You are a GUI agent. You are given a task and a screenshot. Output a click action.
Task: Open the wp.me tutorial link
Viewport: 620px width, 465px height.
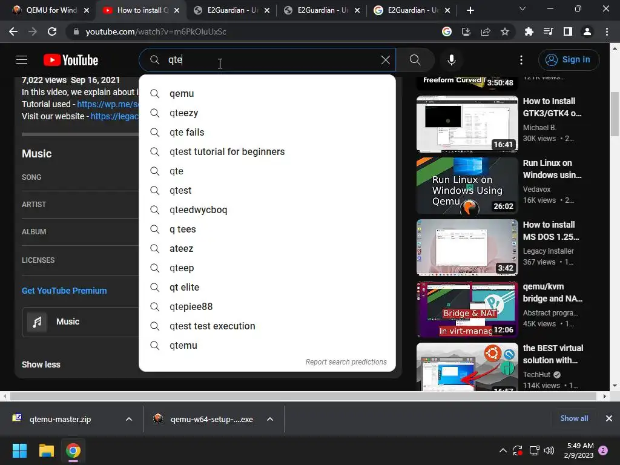pos(108,104)
